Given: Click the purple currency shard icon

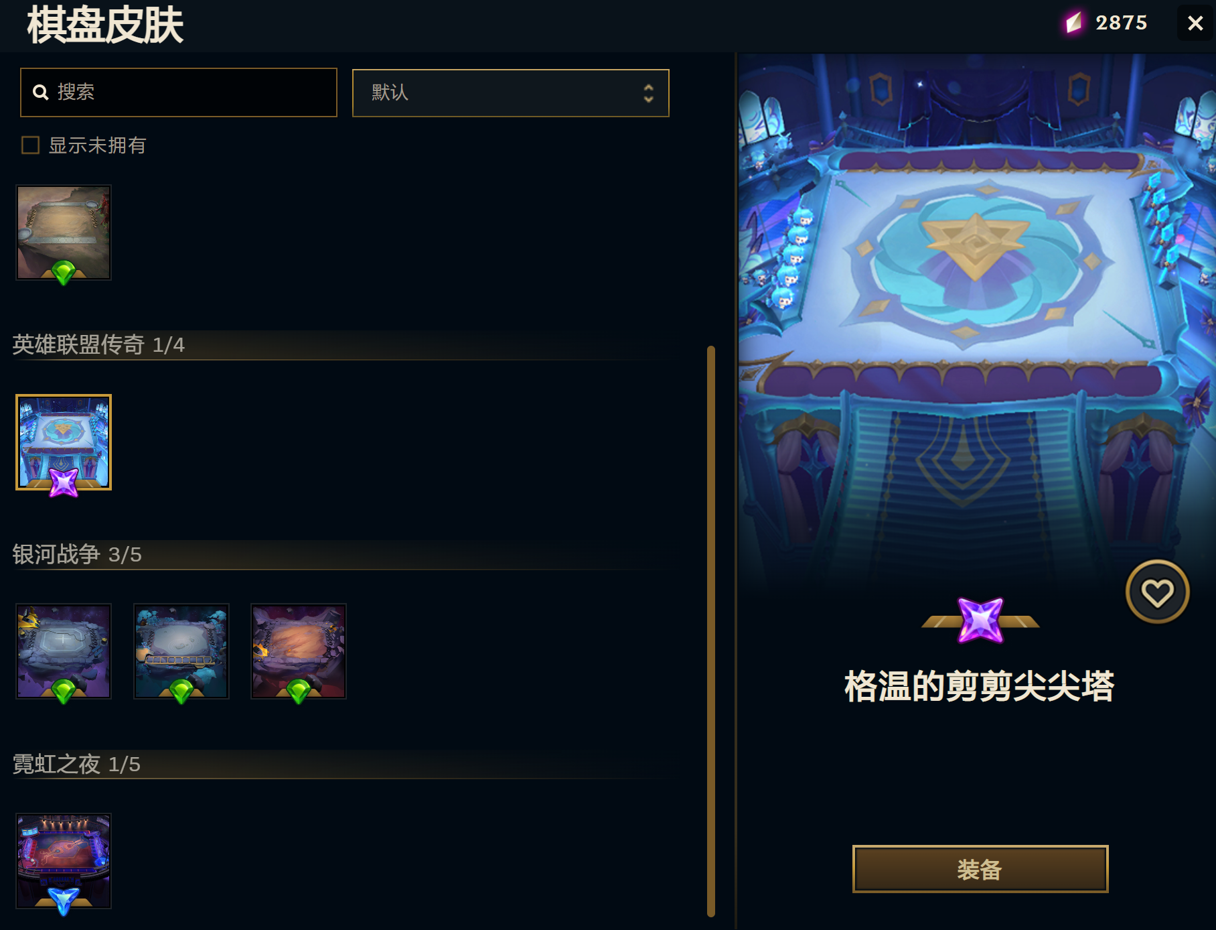Looking at the screenshot, I should 1073,23.
